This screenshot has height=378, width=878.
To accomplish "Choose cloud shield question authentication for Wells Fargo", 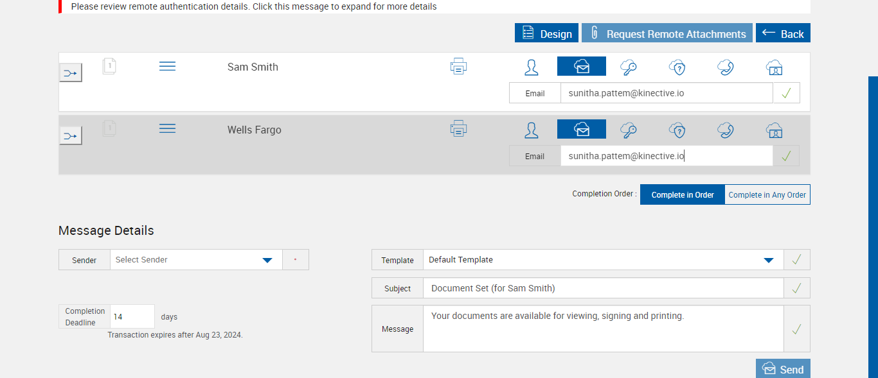I will 677,130.
